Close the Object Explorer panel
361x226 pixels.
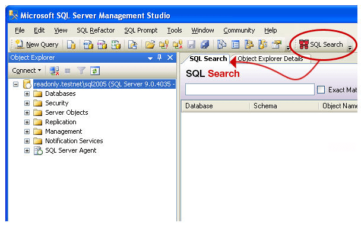[170, 57]
